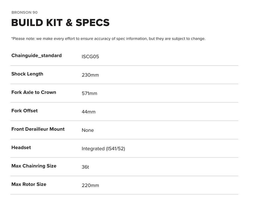The height and width of the screenshot is (208, 277).
Task: Select the Fork Offset label
Action: coord(25,111)
